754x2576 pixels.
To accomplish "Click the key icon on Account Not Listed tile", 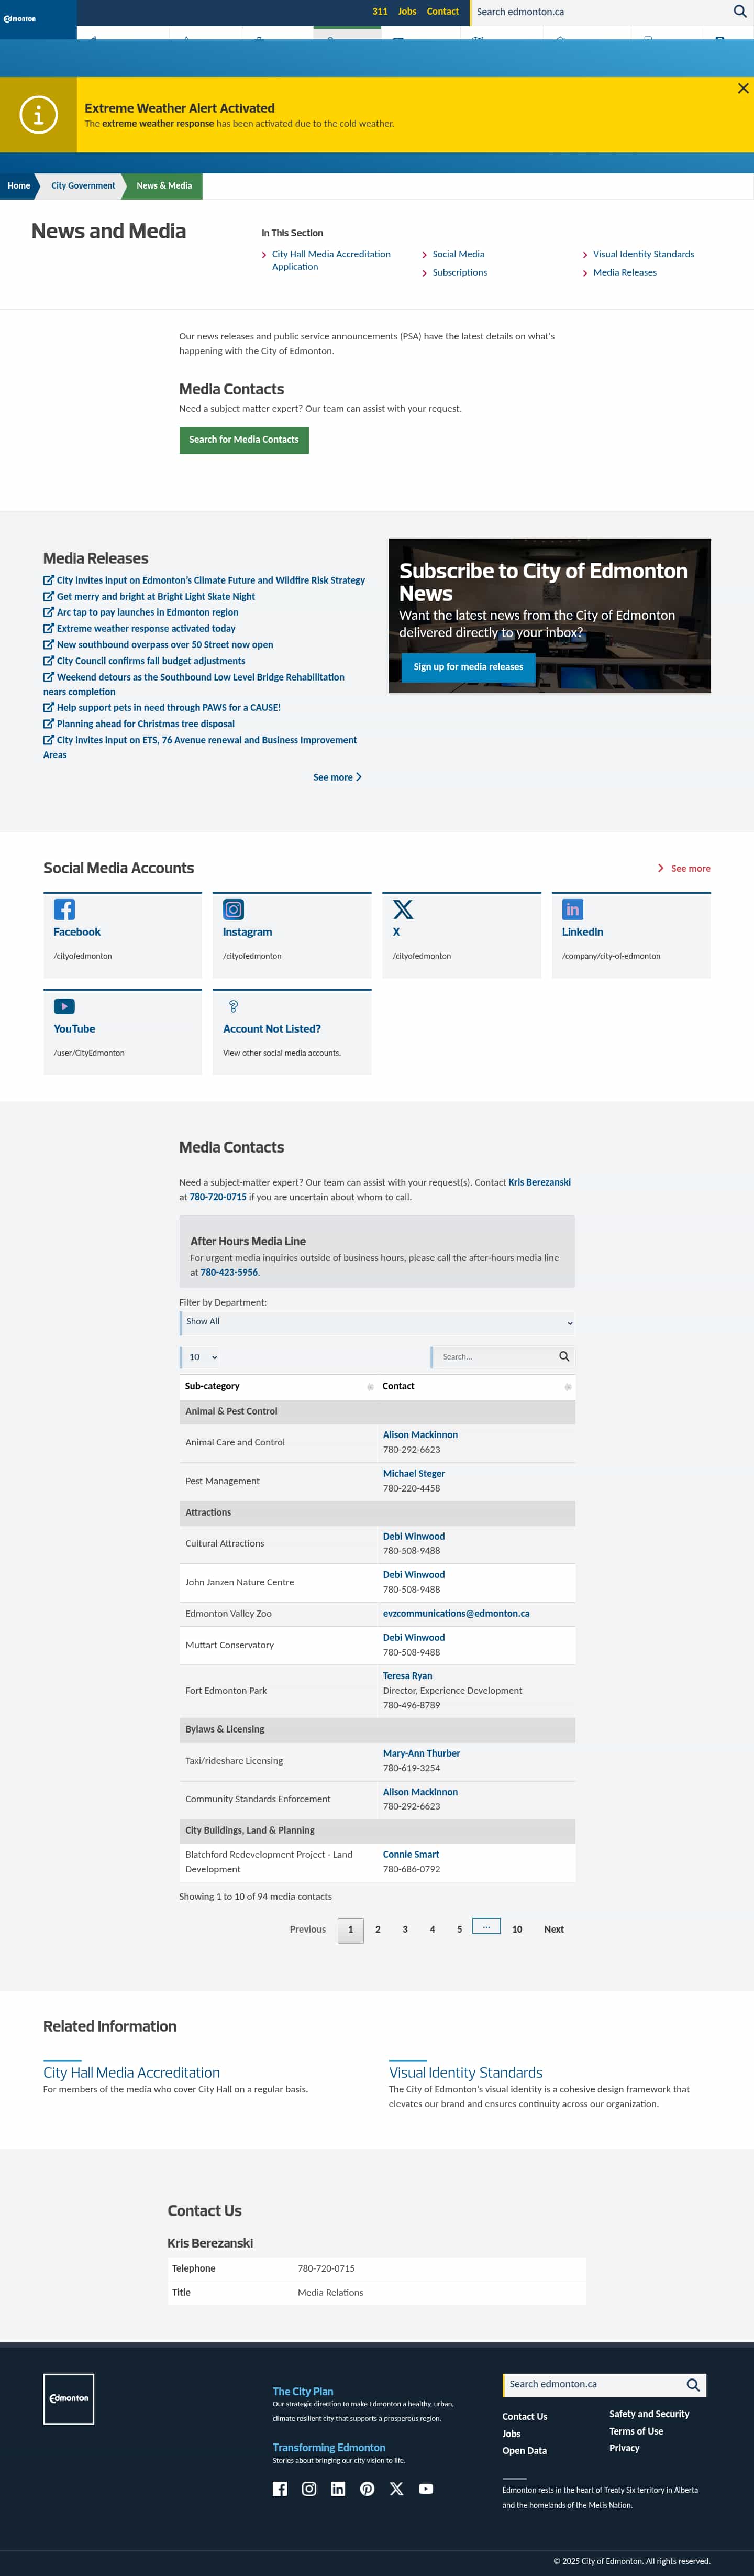I will coord(233,1006).
